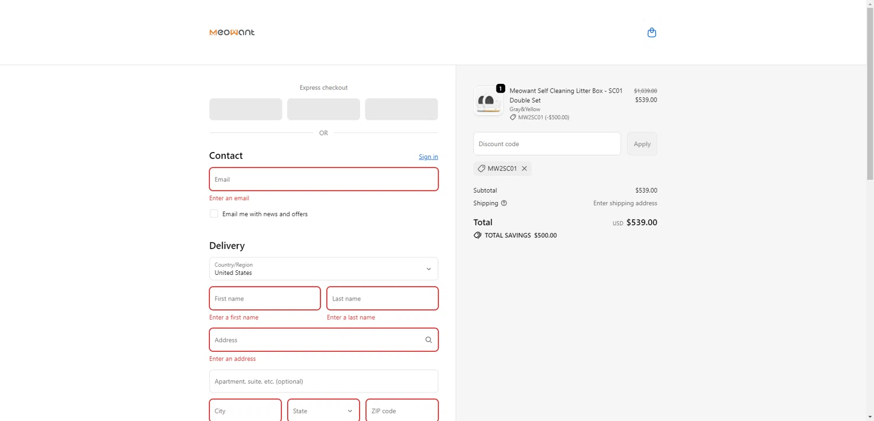The height and width of the screenshot is (421, 874).
Task: Click the Total Savings tag icon
Action: (478, 235)
